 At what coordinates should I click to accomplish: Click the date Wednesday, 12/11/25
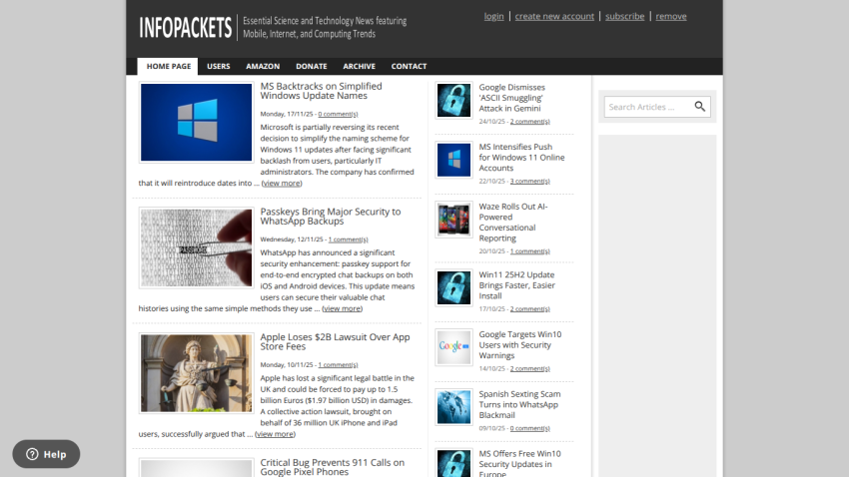click(292, 239)
